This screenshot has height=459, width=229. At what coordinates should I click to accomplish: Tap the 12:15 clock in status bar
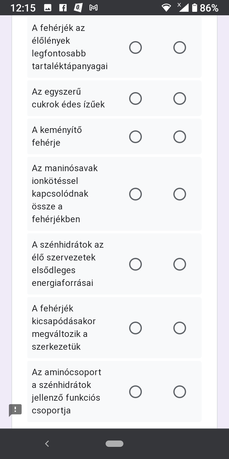[x=23, y=8]
